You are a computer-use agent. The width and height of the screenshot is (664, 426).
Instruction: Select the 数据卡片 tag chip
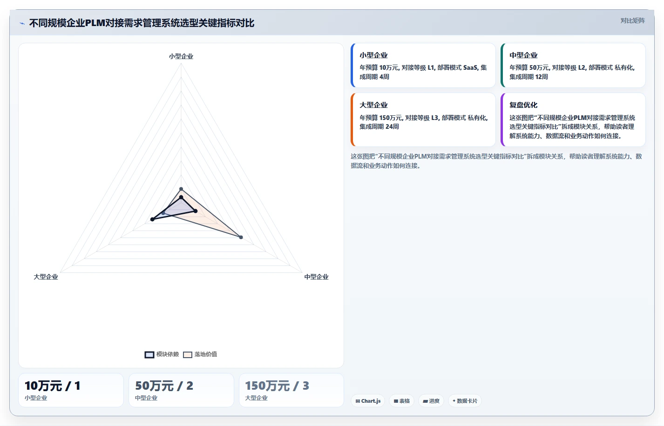click(465, 401)
